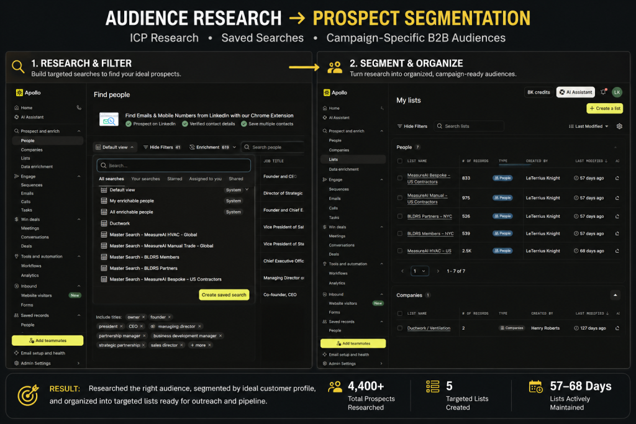
Task: Click the Apollo logo in the My lists screen
Action: [x=335, y=92]
